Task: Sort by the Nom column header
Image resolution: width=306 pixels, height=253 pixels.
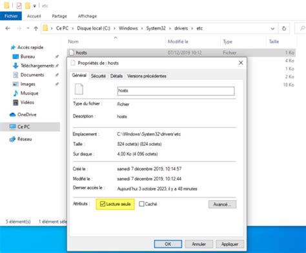Action: coord(73,42)
